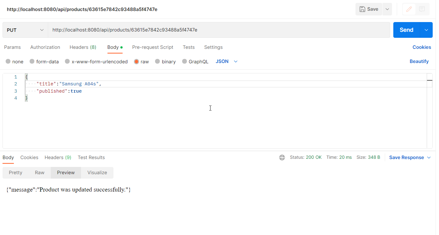Select the binary body type
This screenshot has height=235, width=439.
click(165, 61)
